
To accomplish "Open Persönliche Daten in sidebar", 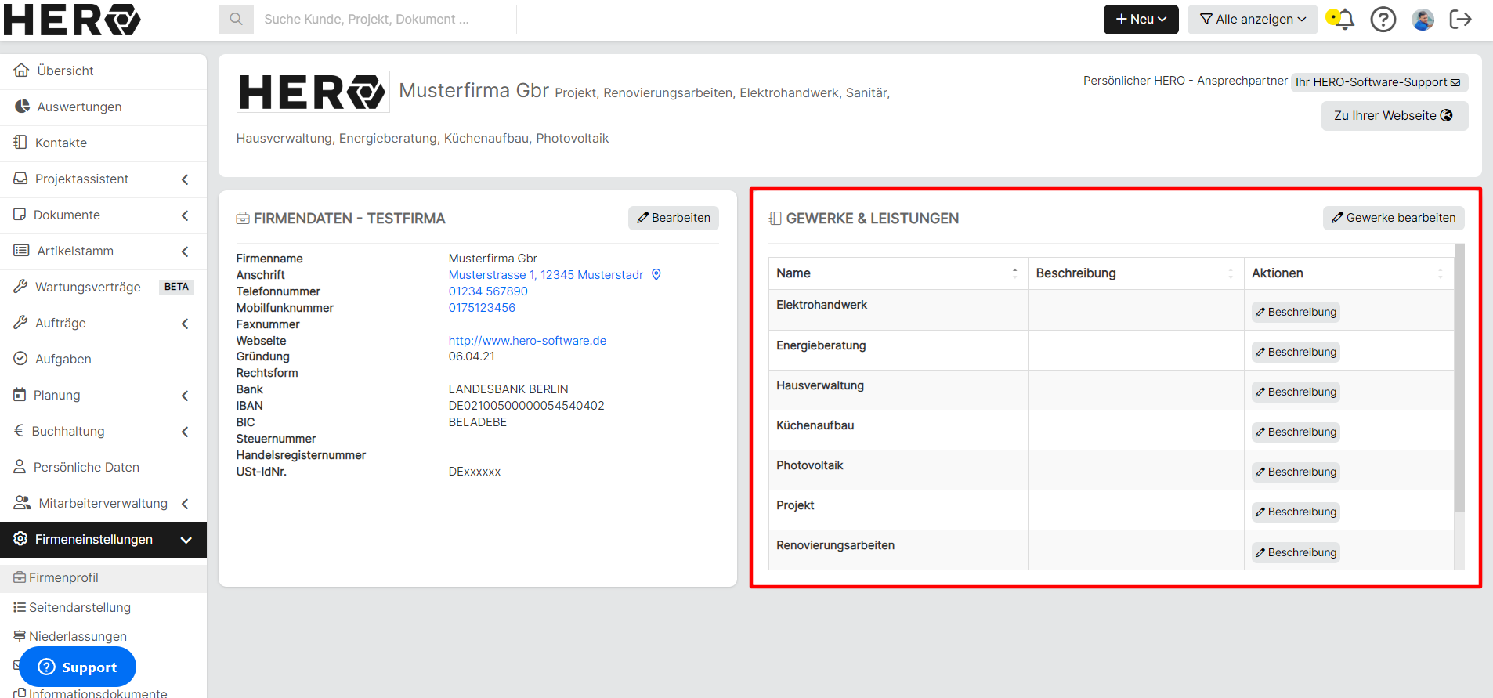I will [103, 467].
